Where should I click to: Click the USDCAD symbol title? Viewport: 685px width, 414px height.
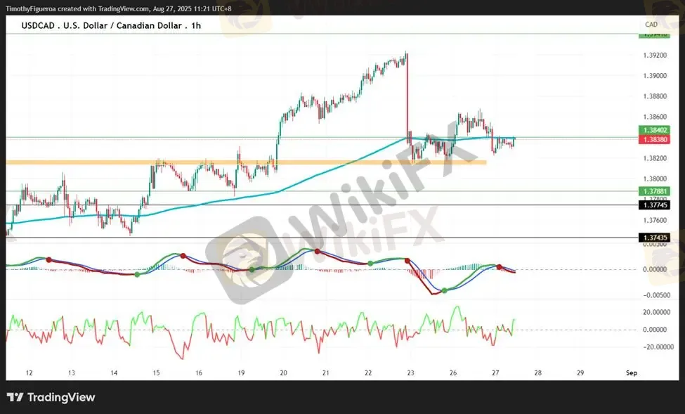tap(111, 25)
